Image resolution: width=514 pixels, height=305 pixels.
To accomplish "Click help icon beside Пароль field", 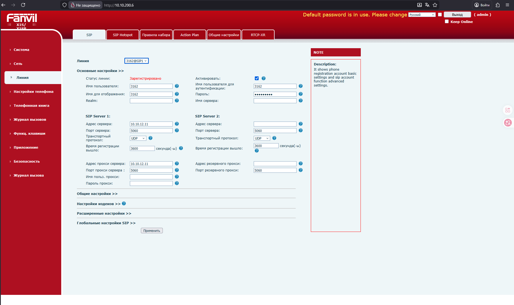I will pyautogui.click(x=301, y=94).
